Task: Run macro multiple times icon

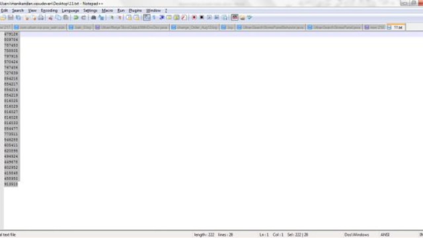Action: [x=217, y=18]
